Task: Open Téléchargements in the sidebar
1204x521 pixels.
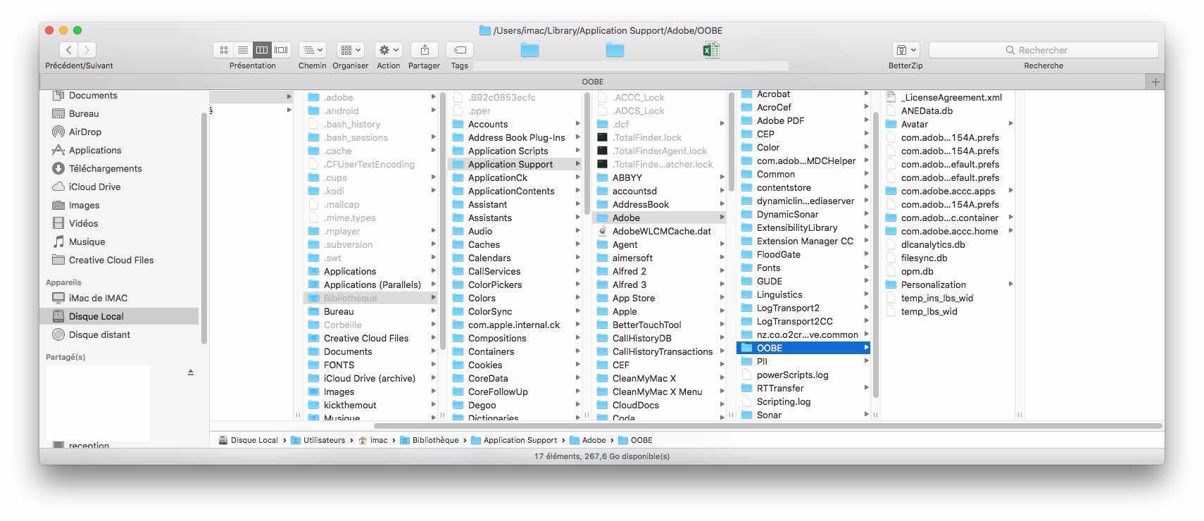Action: [x=105, y=168]
